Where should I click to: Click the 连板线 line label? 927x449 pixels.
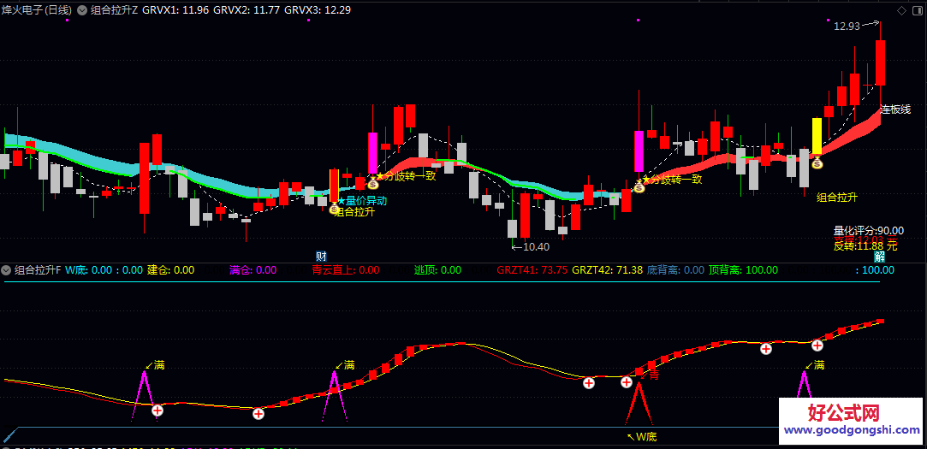point(895,109)
